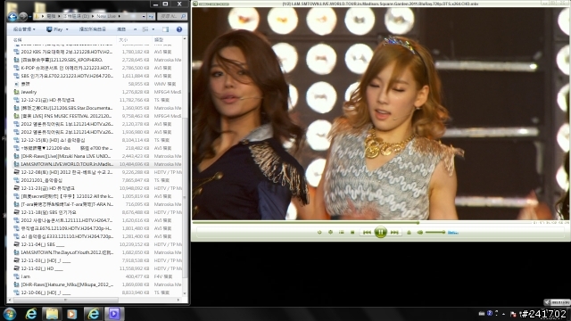Change the view with the view icon
This screenshot has height=321, width=571.
point(145,29)
